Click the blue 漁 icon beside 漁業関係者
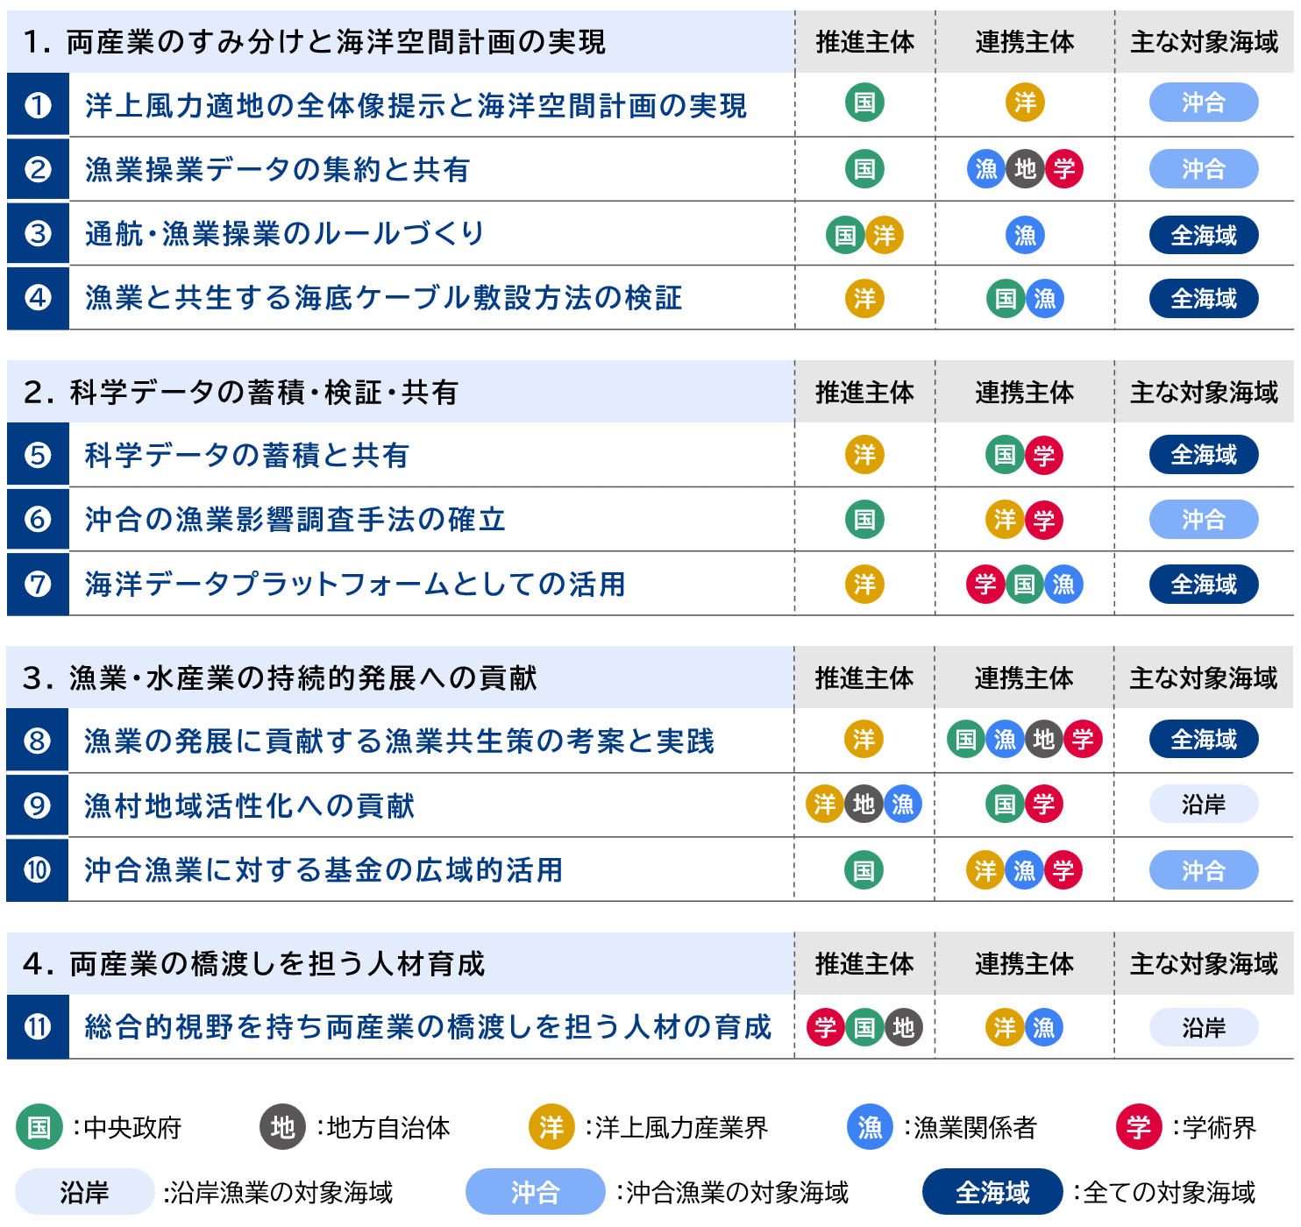The image size is (1301, 1227). click(x=870, y=1127)
